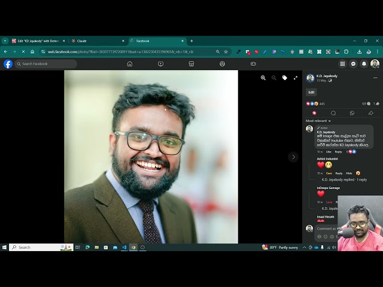Click the Comment icon under the post
383x287 pixels.
coord(333,113)
